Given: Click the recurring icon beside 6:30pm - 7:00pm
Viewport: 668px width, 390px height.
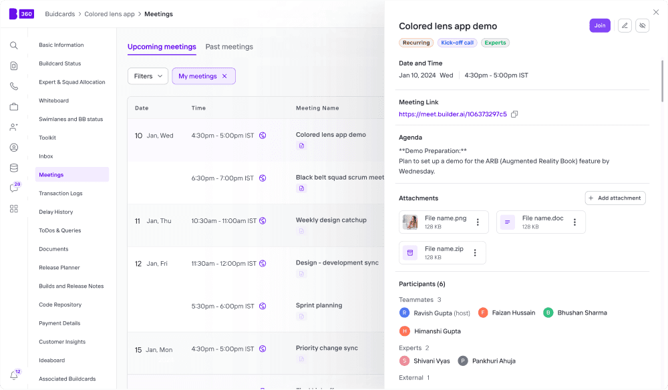Looking at the screenshot, I should point(263,178).
